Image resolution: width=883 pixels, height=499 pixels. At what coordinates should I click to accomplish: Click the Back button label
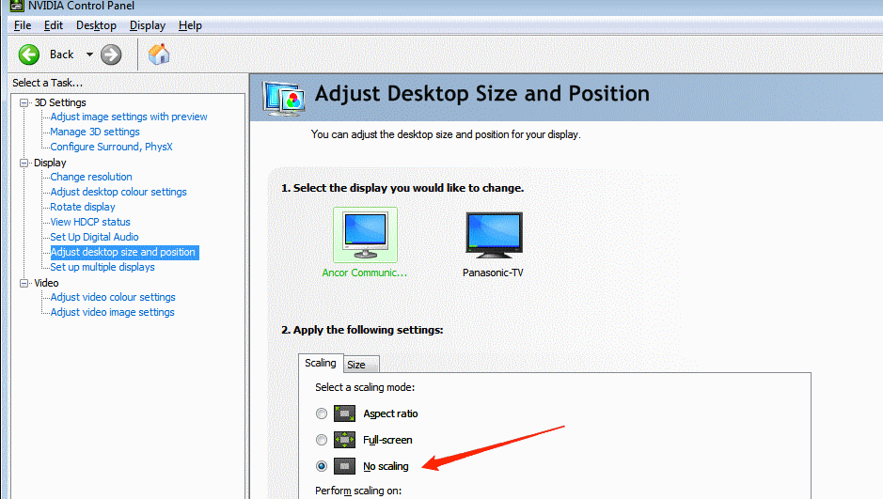point(61,55)
